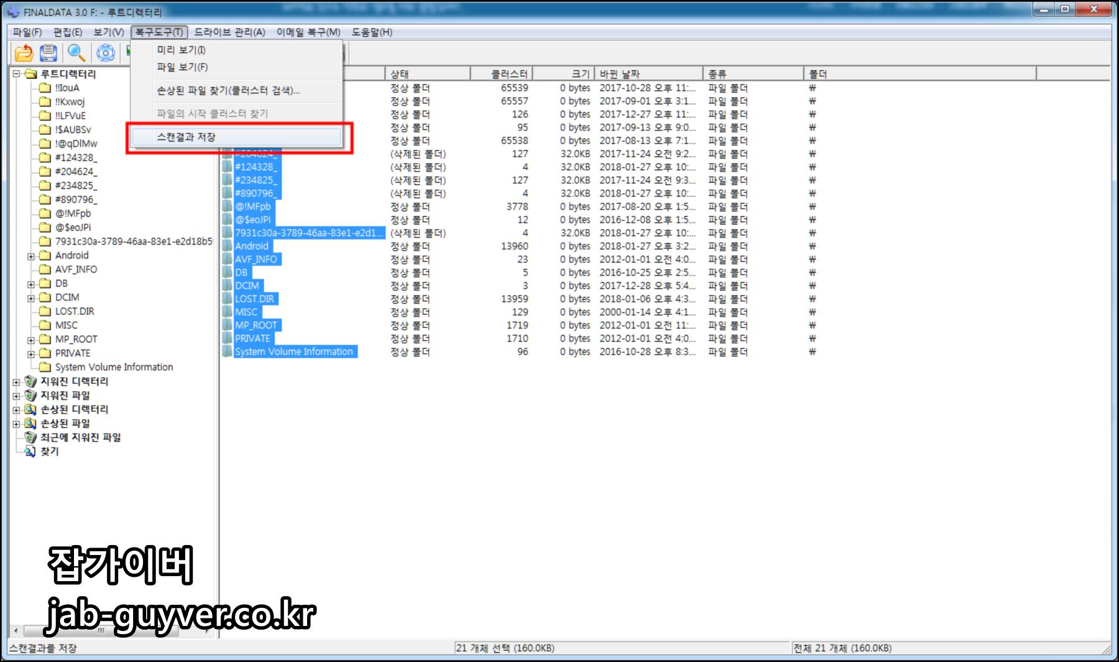Click the open drive folder toolbar icon

(x=24, y=54)
